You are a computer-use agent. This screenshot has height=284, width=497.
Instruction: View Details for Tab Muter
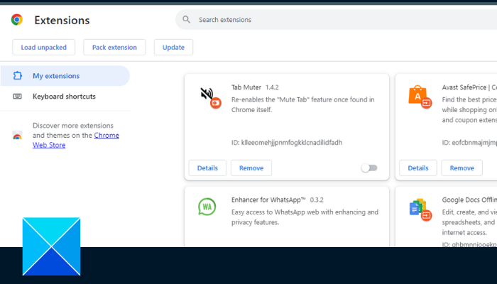[207, 168]
